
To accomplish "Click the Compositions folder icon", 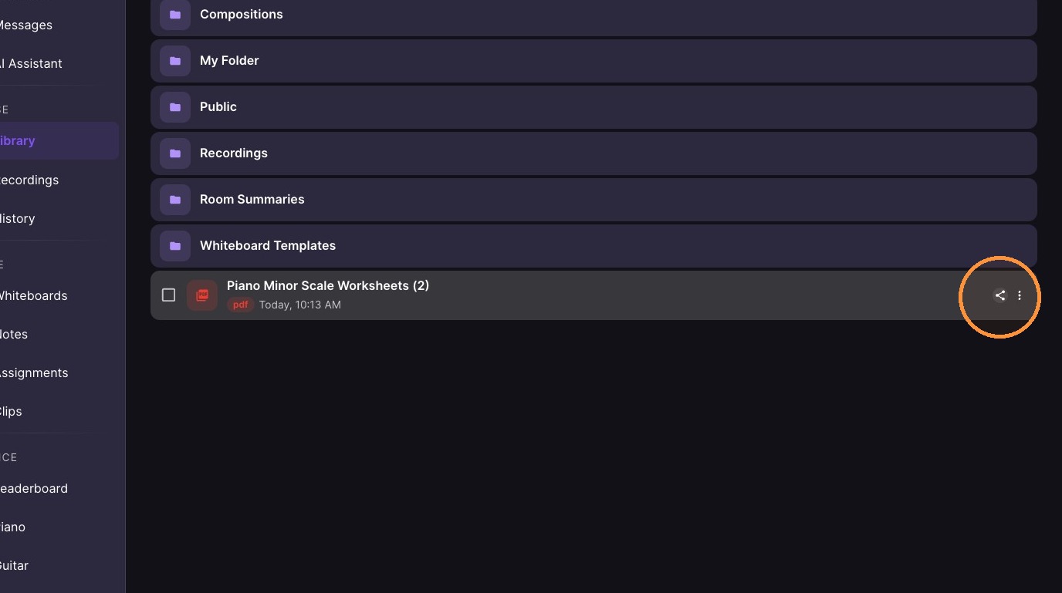I will pyautogui.click(x=175, y=15).
